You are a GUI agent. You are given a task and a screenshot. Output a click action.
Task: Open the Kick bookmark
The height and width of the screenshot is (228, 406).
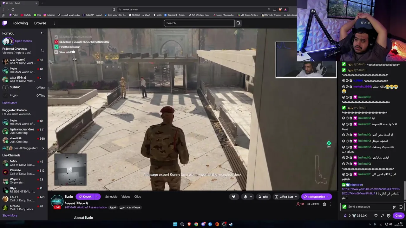(x=38, y=15)
